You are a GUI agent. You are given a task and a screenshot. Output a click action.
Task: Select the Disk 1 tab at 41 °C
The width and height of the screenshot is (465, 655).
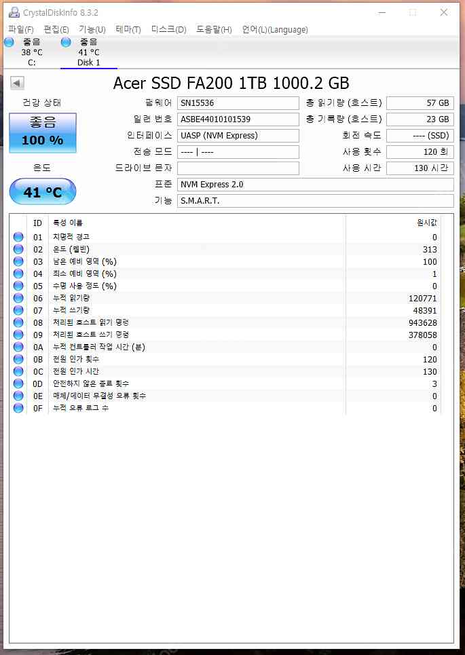point(88,52)
